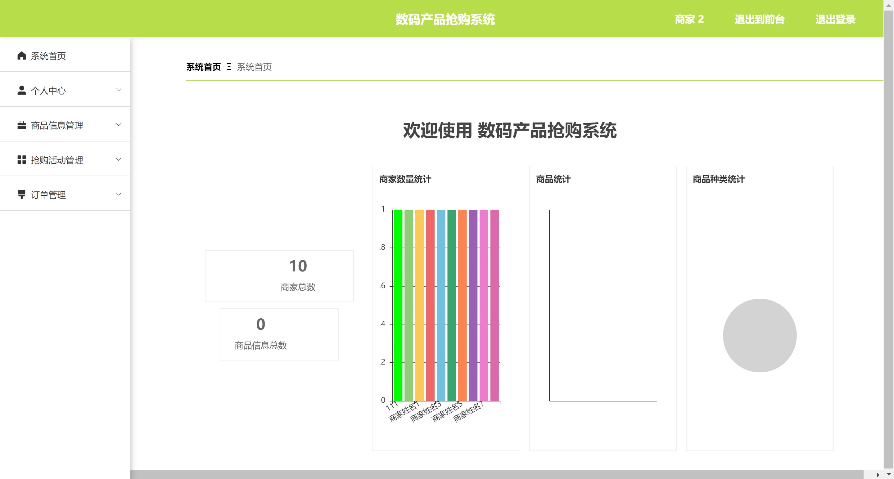Click the gray pie circle in 商品种类统计
The image size is (894, 479).
759,335
